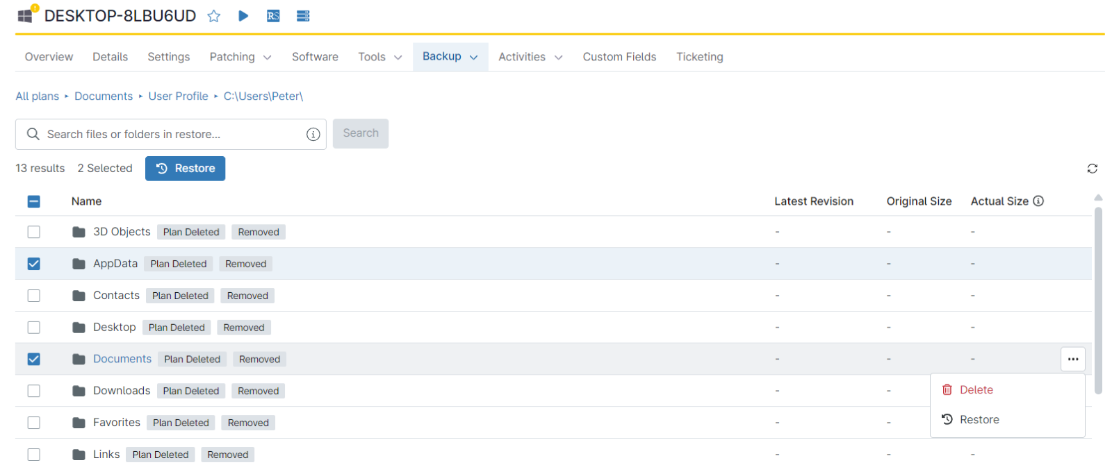The height and width of the screenshot is (465, 1112).
Task: Go to User Profile breadcrumb link
Action: 178,96
